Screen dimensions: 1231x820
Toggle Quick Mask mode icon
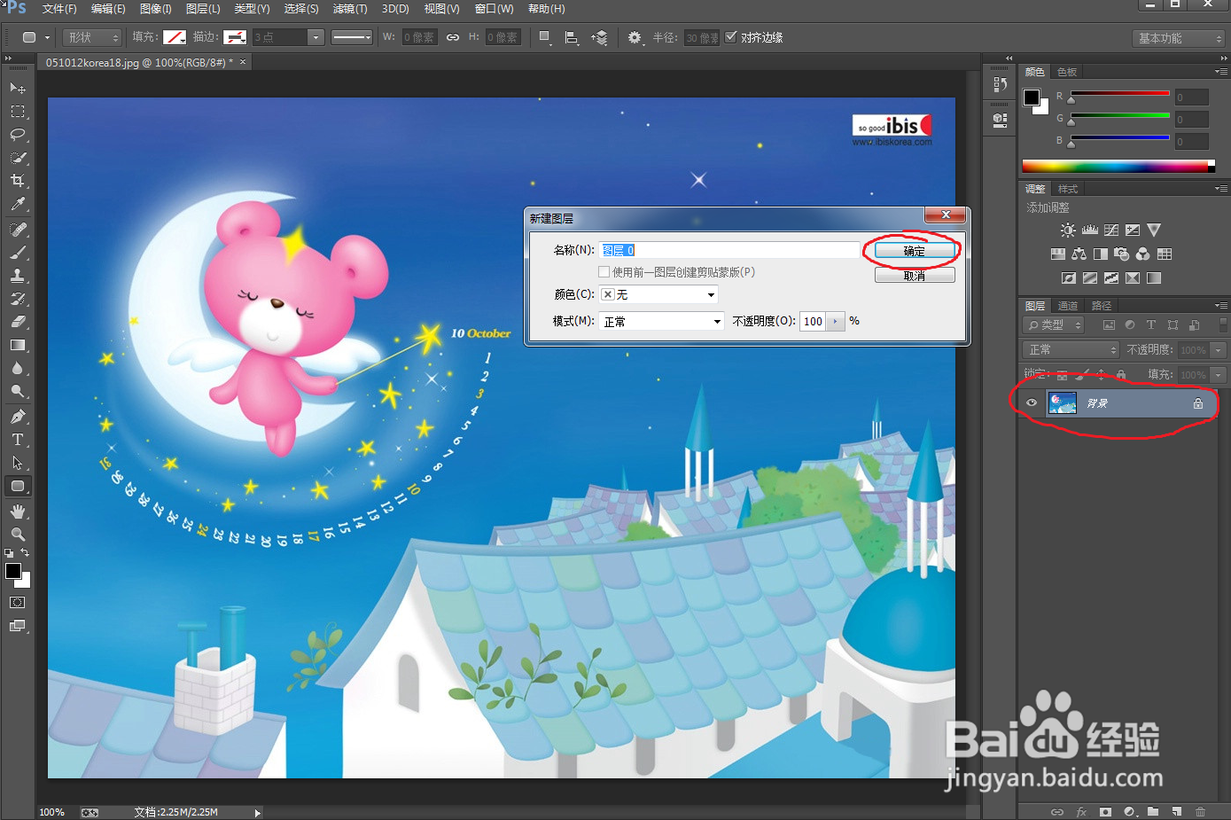(17, 603)
